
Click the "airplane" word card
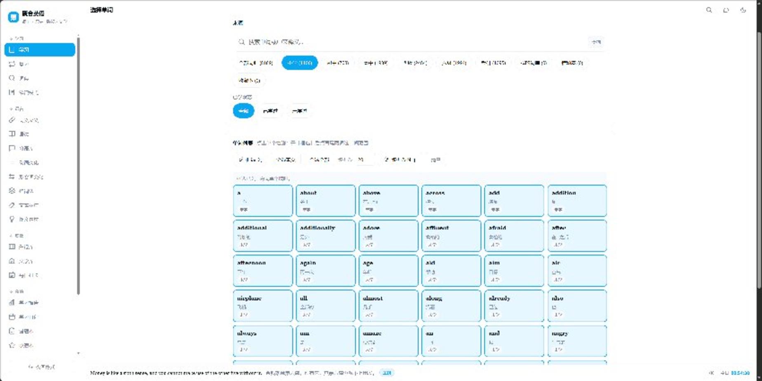click(x=263, y=306)
